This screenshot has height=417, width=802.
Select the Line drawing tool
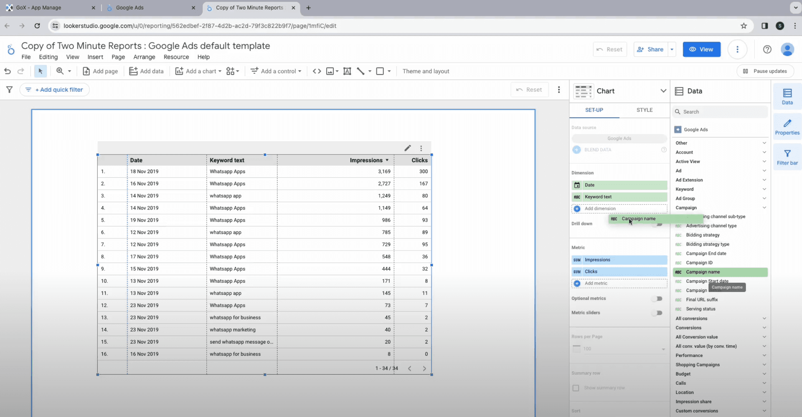point(361,71)
